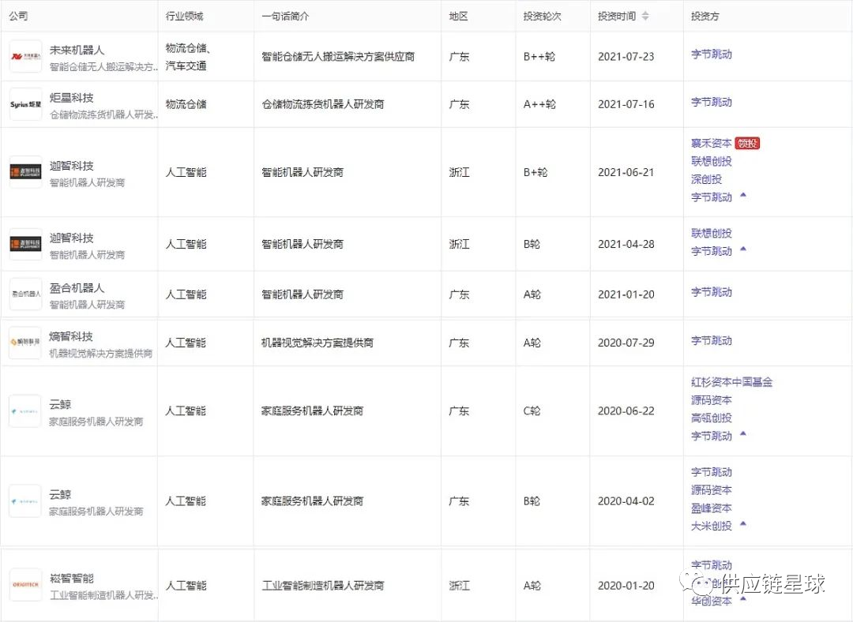Open the 红杉资本中国基金 investor link
The image size is (853, 622).
coord(731,382)
